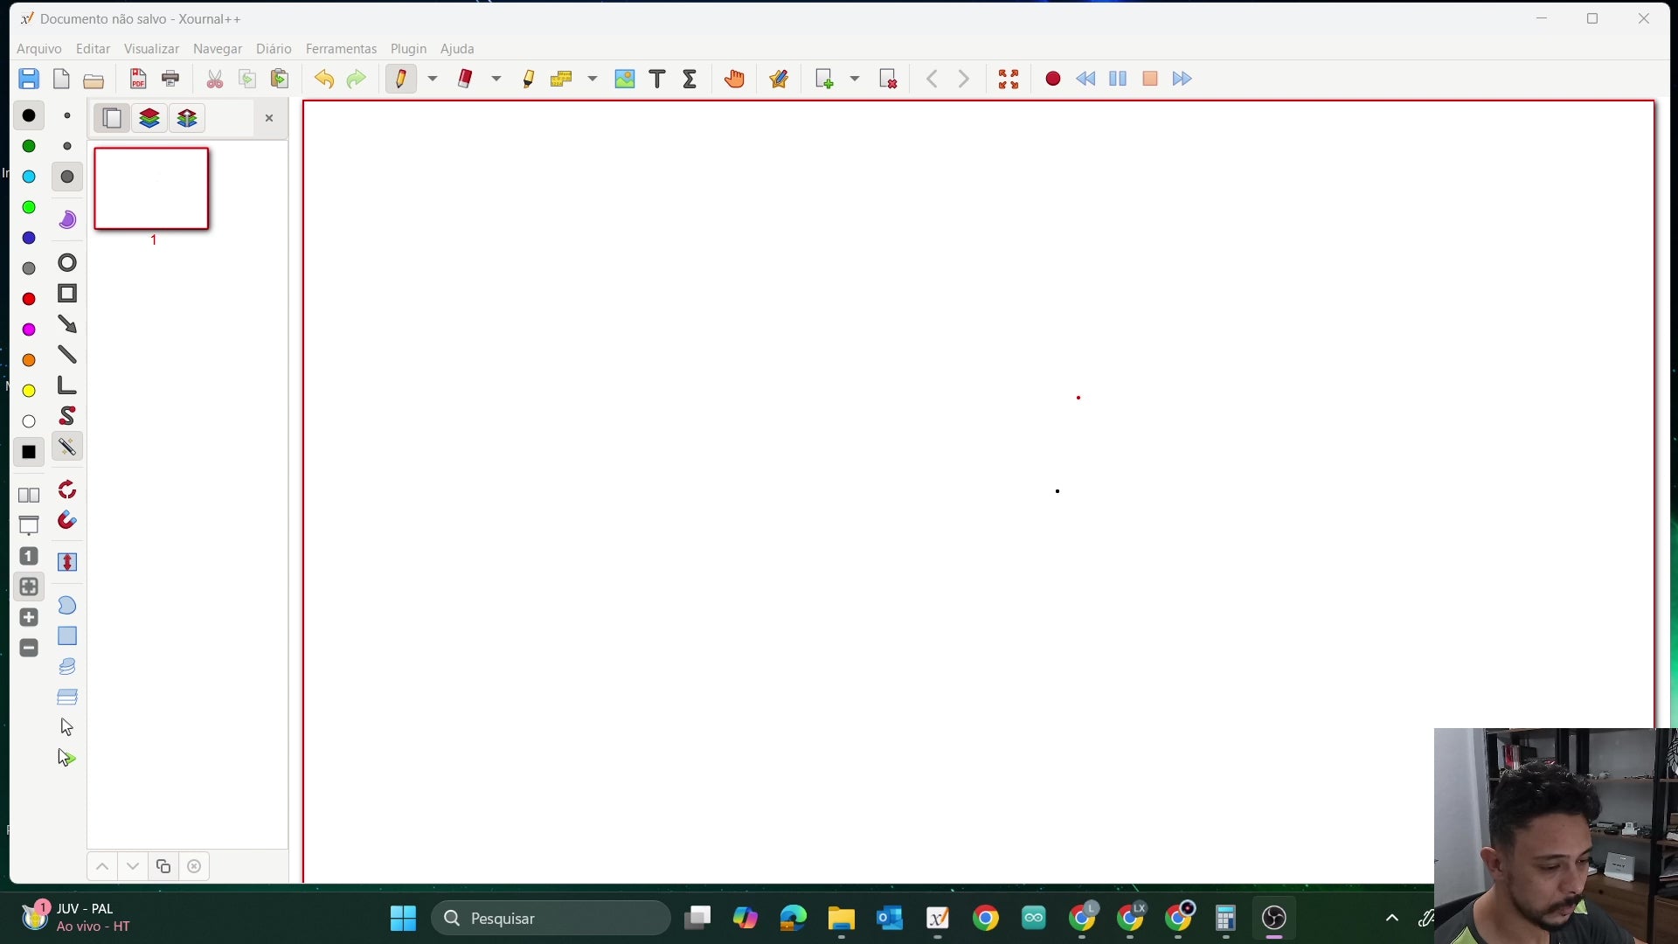Toggle the draw rectangle mode
This screenshot has width=1678, height=944.
(x=67, y=294)
